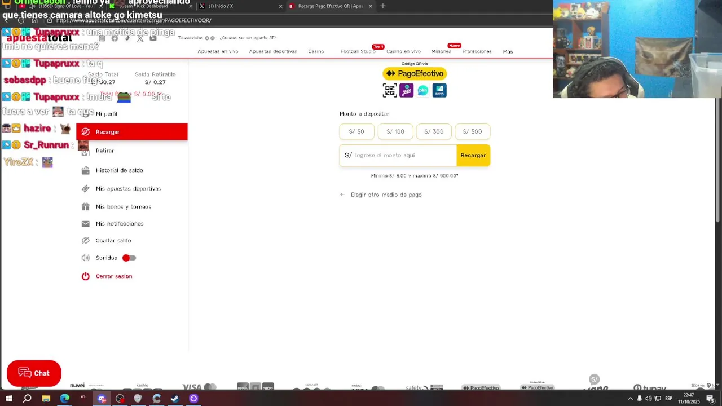The height and width of the screenshot is (406, 722).
Task: Click the Mis bonos y torneos gift icon
Action: (85, 207)
